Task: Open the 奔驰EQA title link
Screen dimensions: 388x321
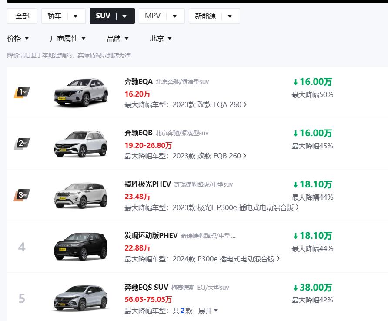Action: click(x=139, y=81)
